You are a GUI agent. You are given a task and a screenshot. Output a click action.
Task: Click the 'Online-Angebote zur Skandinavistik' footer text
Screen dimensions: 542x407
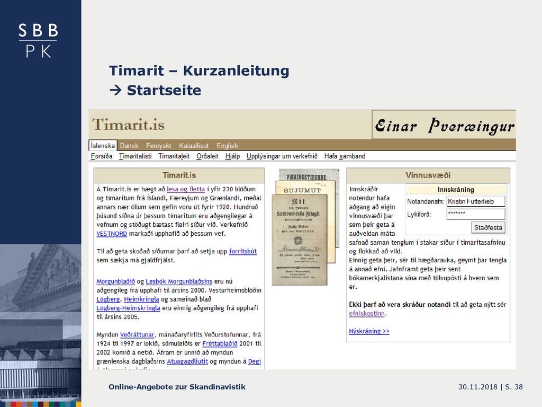point(177,387)
